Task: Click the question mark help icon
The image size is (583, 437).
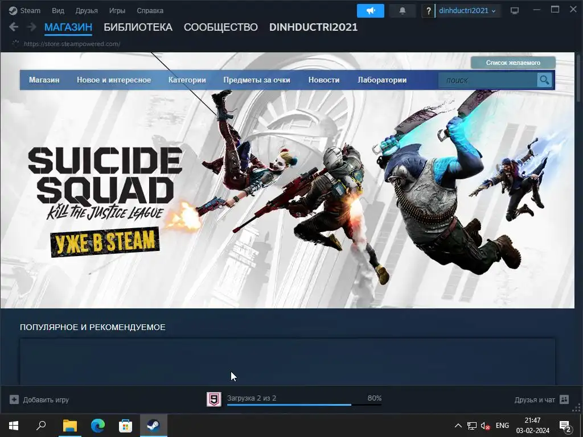Action: click(428, 11)
